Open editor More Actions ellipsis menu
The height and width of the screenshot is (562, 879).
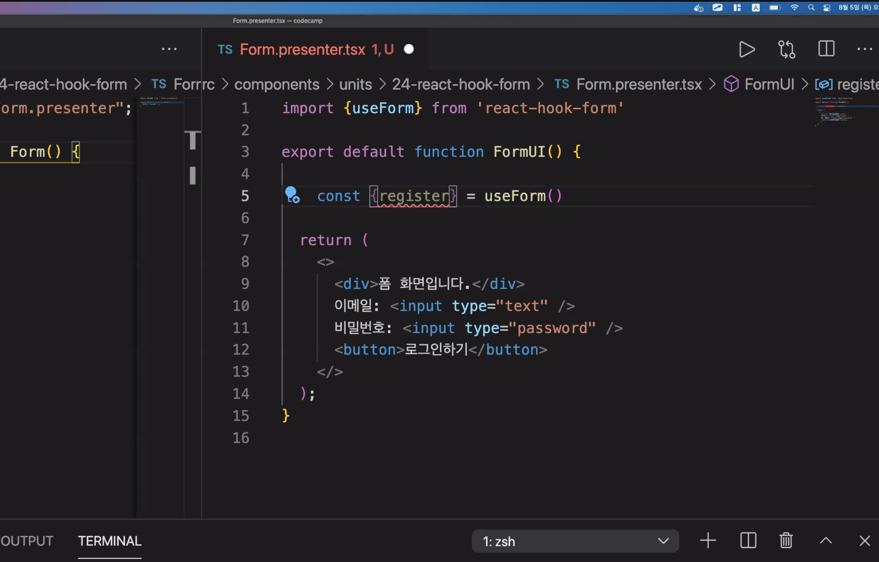(865, 49)
